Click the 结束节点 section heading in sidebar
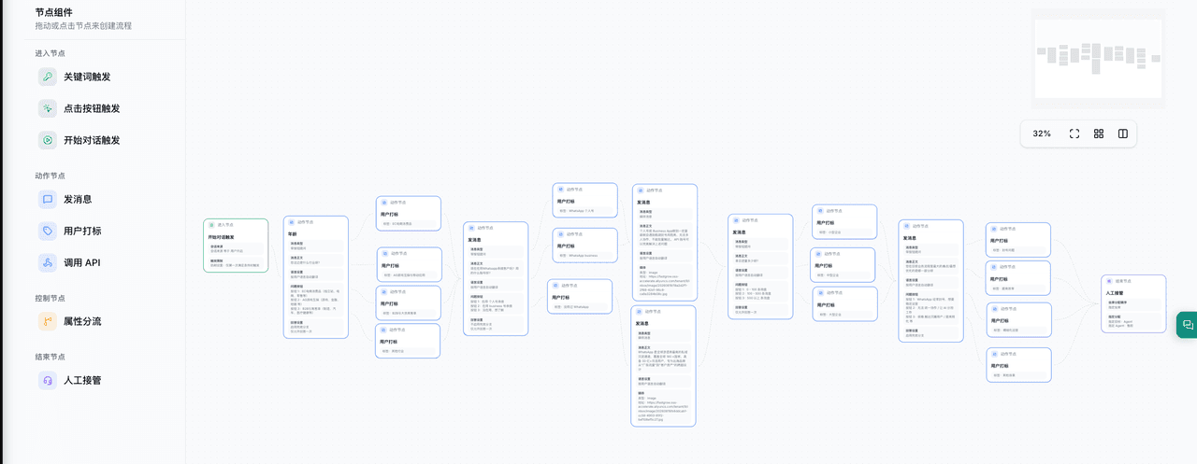Viewport: 1197px width, 464px height. 50,357
